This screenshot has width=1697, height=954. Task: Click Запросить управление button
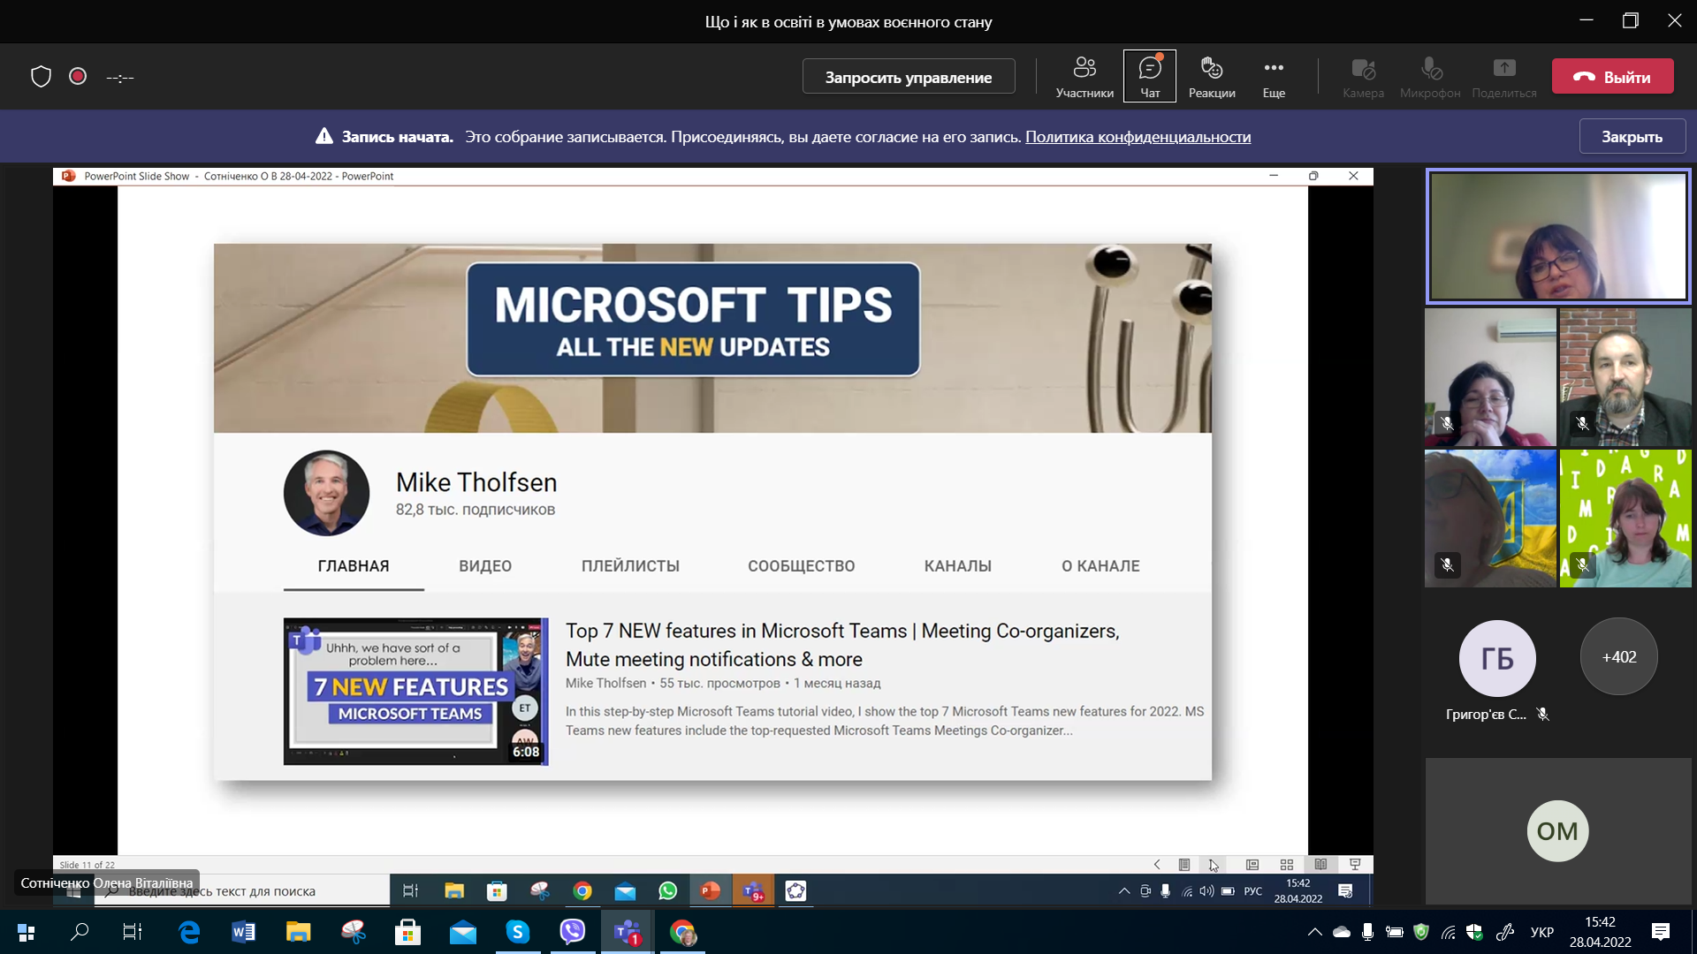tap(909, 77)
